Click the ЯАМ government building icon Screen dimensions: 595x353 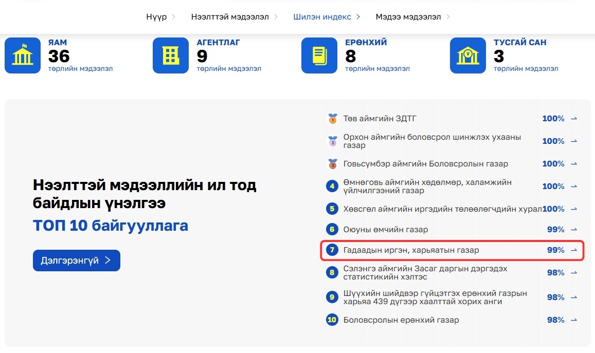coord(23,55)
